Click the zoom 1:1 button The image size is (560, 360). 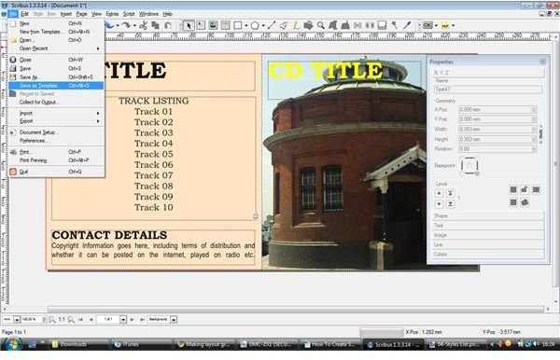(62, 319)
